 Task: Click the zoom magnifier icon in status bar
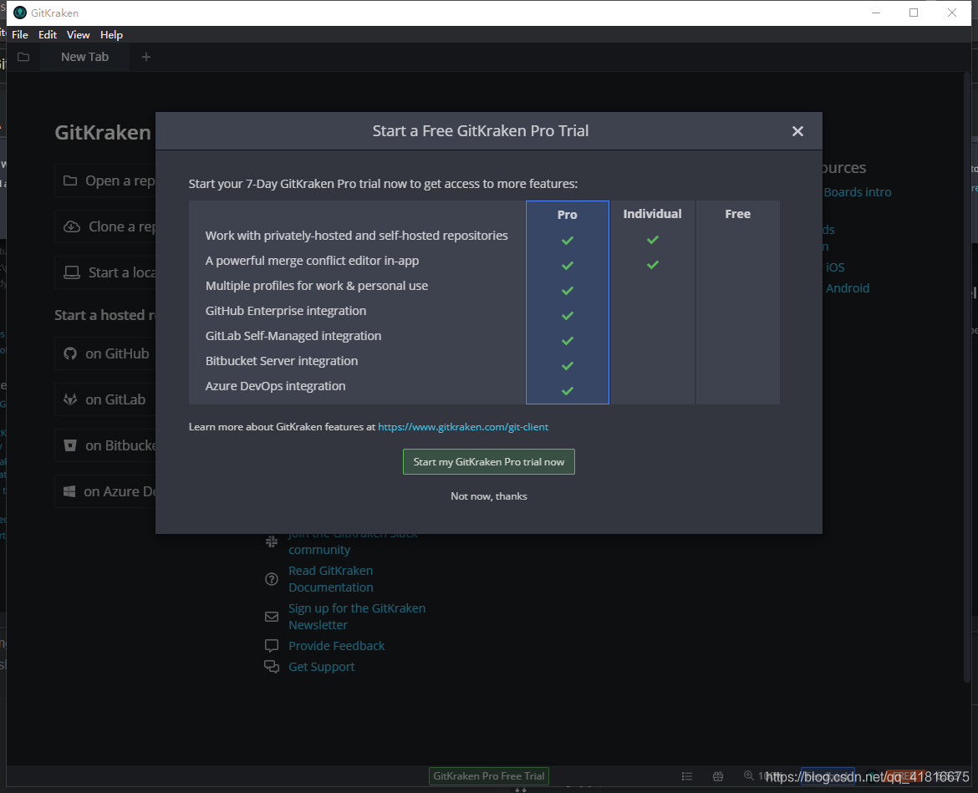point(748,775)
